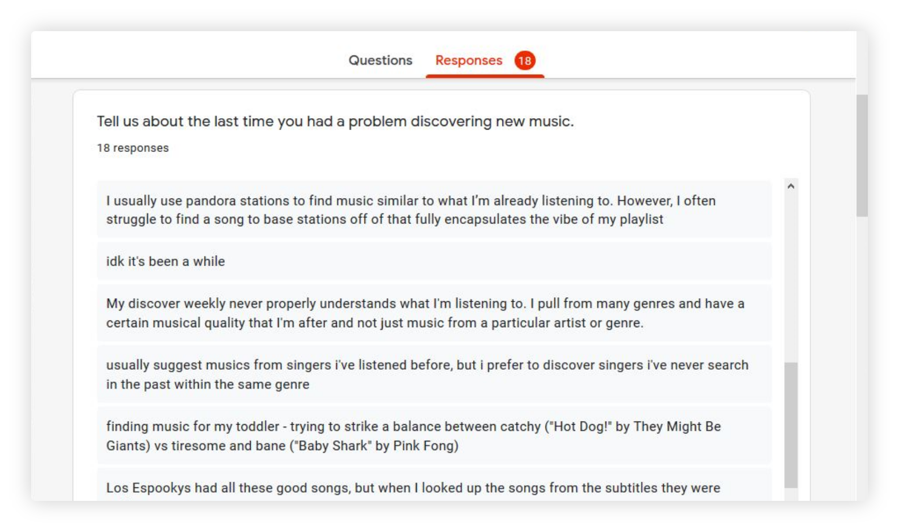Click the outer page scrollbar thumb
The height and width of the screenshot is (532, 899).
pyautogui.click(x=862, y=155)
